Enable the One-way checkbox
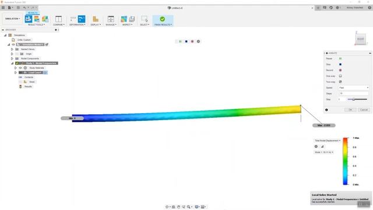 pyautogui.click(x=340, y=76)
